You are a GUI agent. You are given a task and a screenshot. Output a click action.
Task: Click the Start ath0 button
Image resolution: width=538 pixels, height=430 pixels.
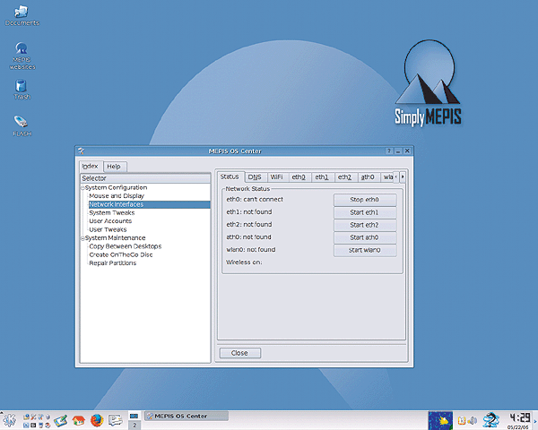(x=365, y=237)
